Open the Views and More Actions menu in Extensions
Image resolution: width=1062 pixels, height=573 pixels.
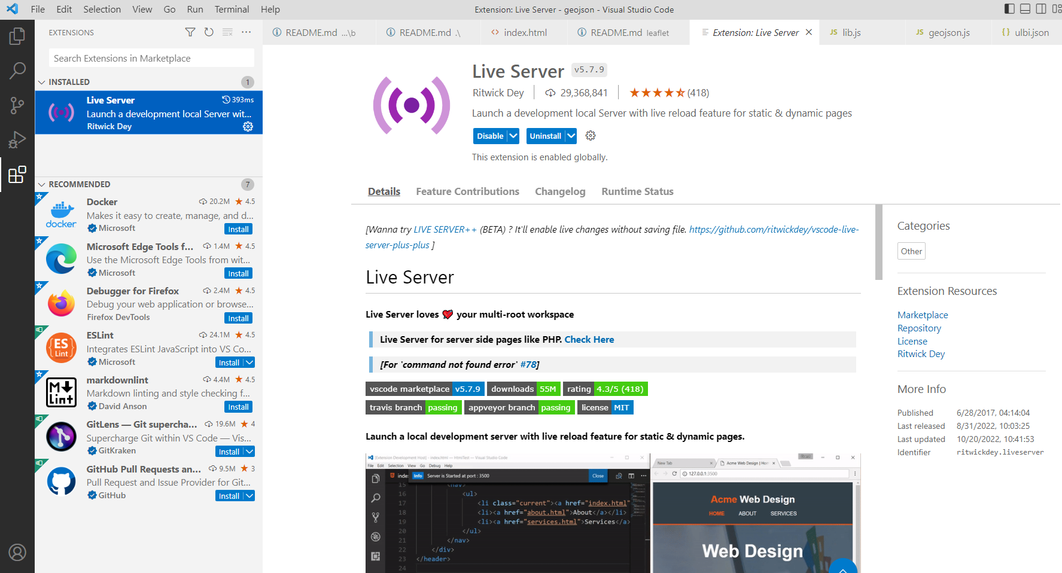click(x=246, y=32)
